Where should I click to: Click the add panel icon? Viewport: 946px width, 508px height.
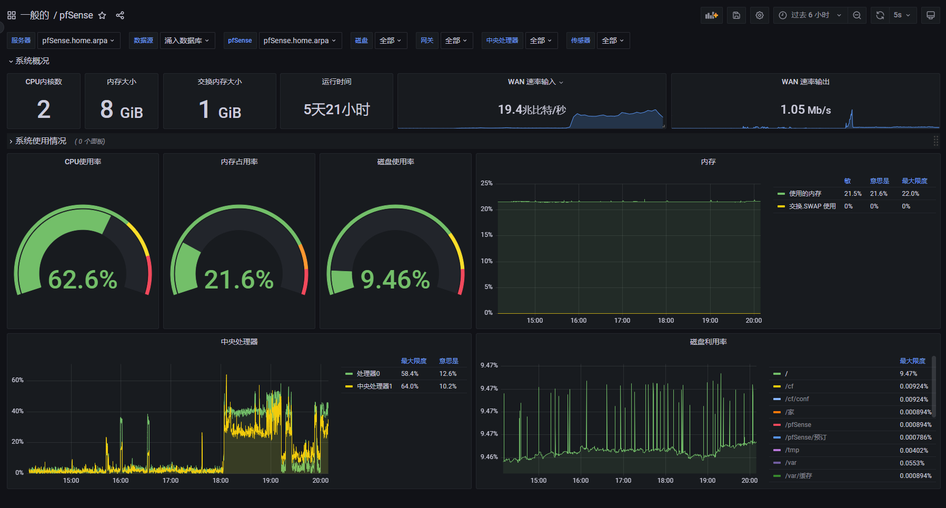711,15
